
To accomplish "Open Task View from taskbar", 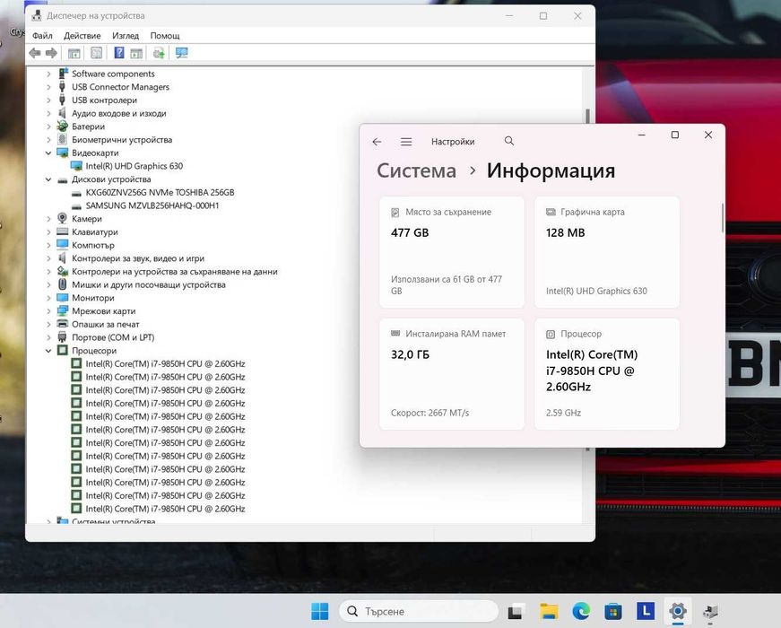I will click(516, 611).
